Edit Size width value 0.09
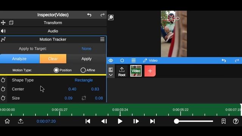Screen dimensions: 242x136 click(x=68, y=98)
